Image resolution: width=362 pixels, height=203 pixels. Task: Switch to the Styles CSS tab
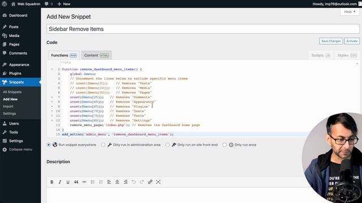347,55
